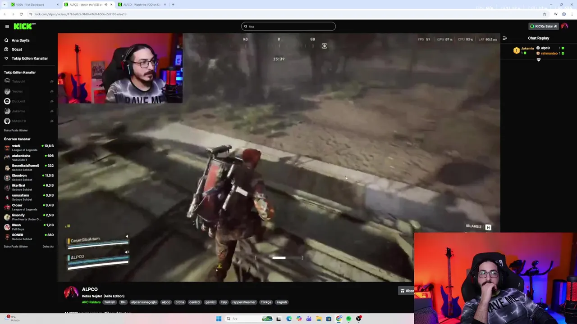Focus the Kick search field labeled Ara
The height and width of the screenshot is (324, 577).
click(x=288, y=27)
